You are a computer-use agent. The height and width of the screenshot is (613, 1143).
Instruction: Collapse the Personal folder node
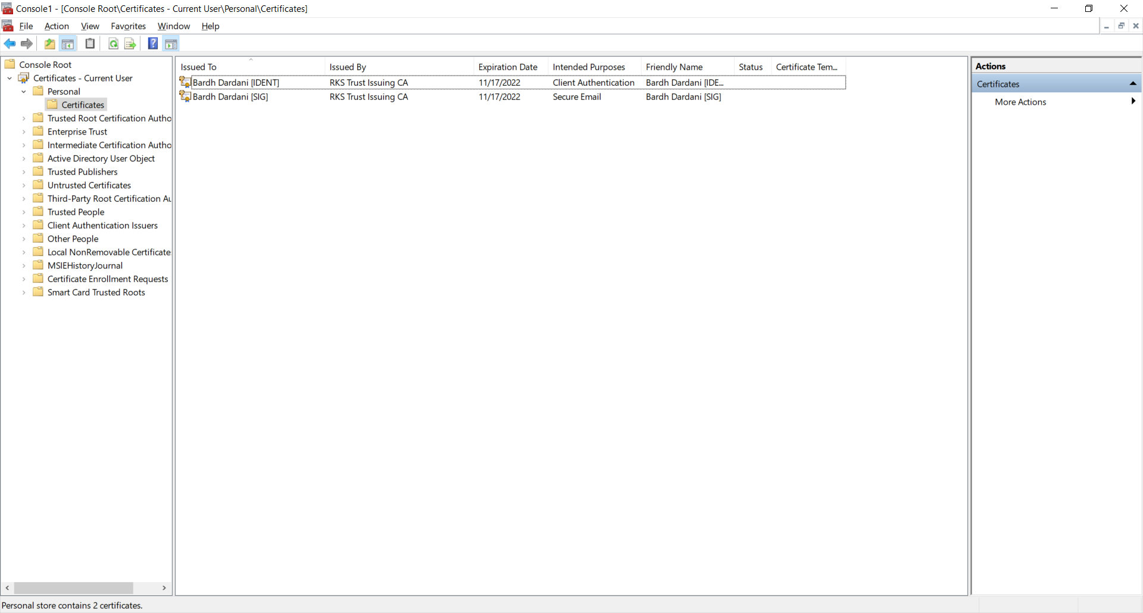point(24,92)
